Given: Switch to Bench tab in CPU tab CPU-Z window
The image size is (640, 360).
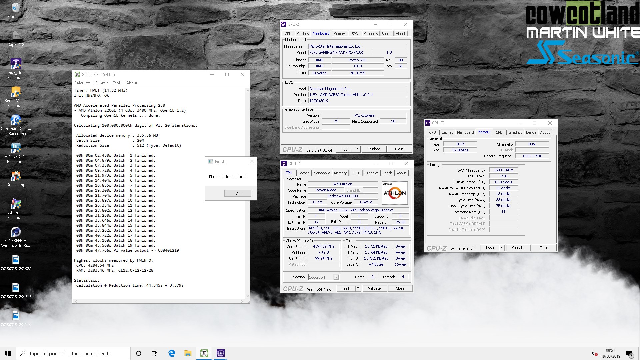Looking at the screenshot, I should coord(387,173).
